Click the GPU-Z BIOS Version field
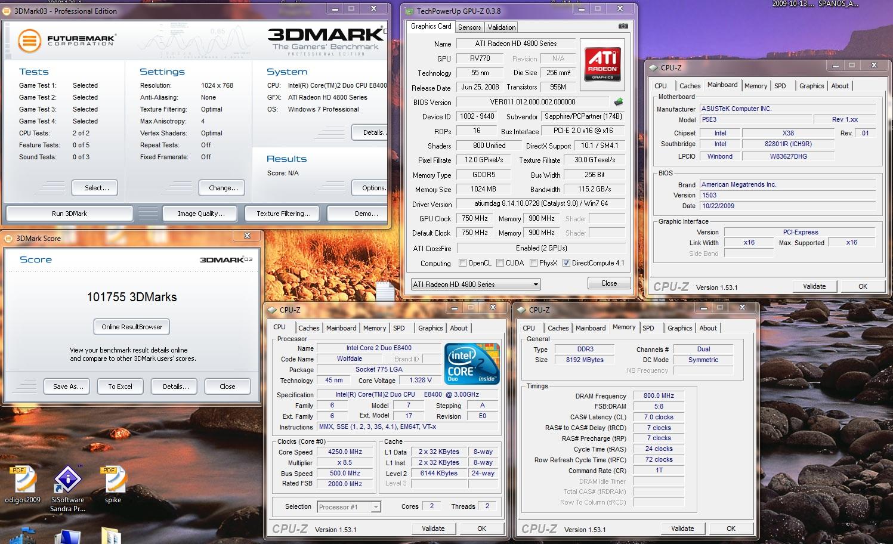 point(533,102)
